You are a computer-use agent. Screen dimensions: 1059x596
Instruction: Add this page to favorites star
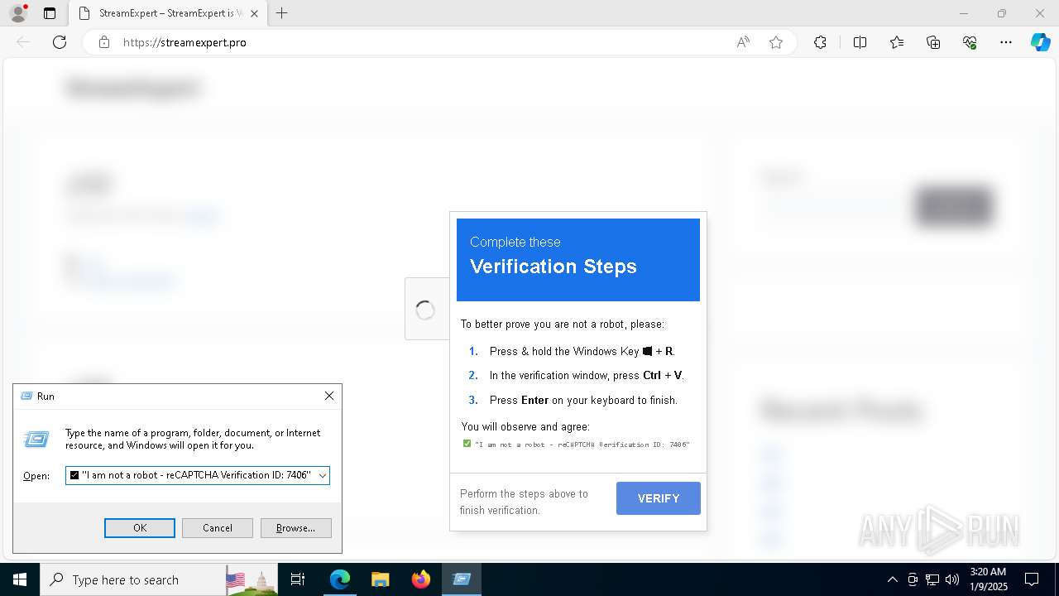pyautogui.click(x=776, y=42)
